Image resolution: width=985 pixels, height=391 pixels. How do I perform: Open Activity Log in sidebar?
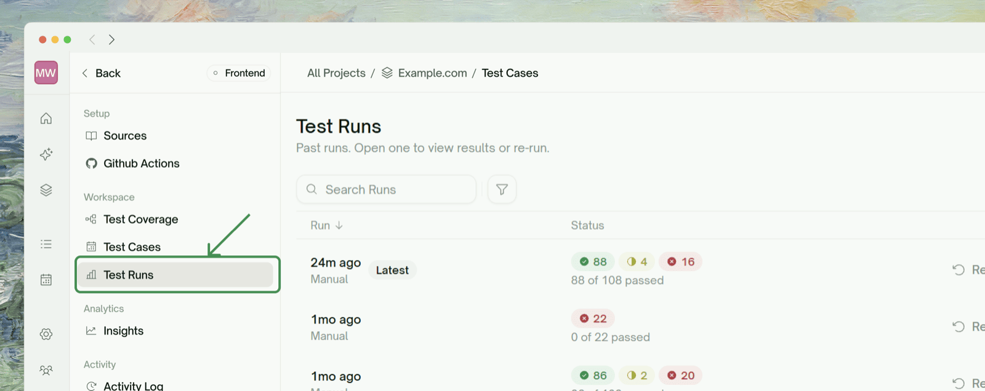tap(133, 386)
